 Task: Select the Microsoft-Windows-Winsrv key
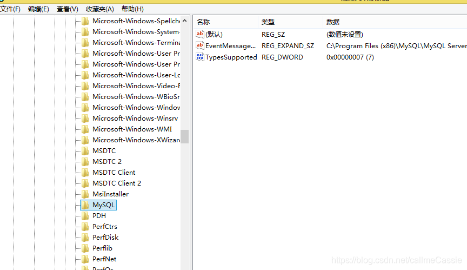(x=135, y=118)
